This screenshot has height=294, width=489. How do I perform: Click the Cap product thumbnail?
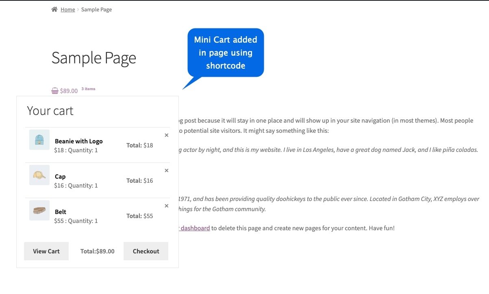(39, 175)
